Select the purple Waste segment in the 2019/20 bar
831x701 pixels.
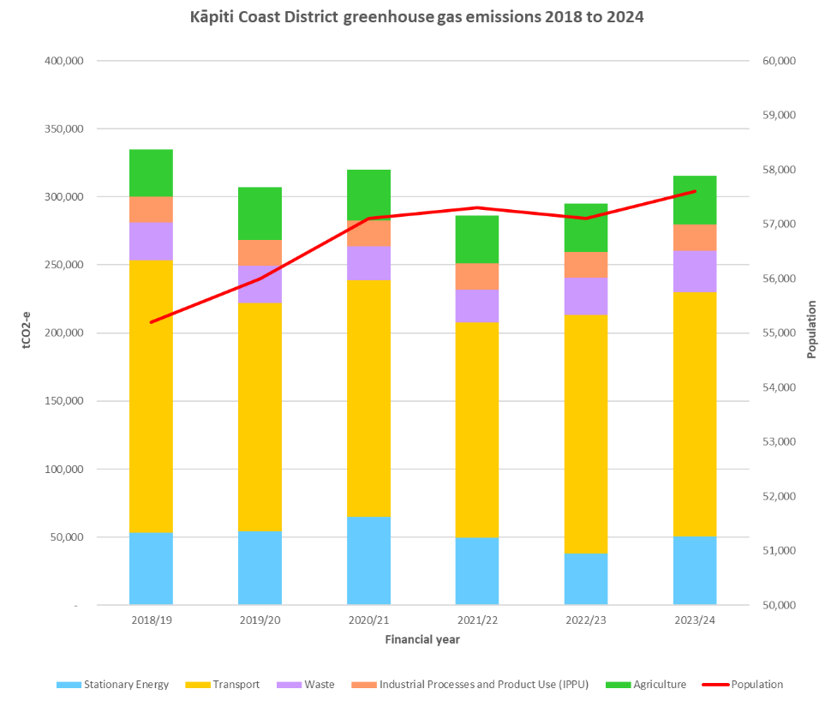[260, 284]
